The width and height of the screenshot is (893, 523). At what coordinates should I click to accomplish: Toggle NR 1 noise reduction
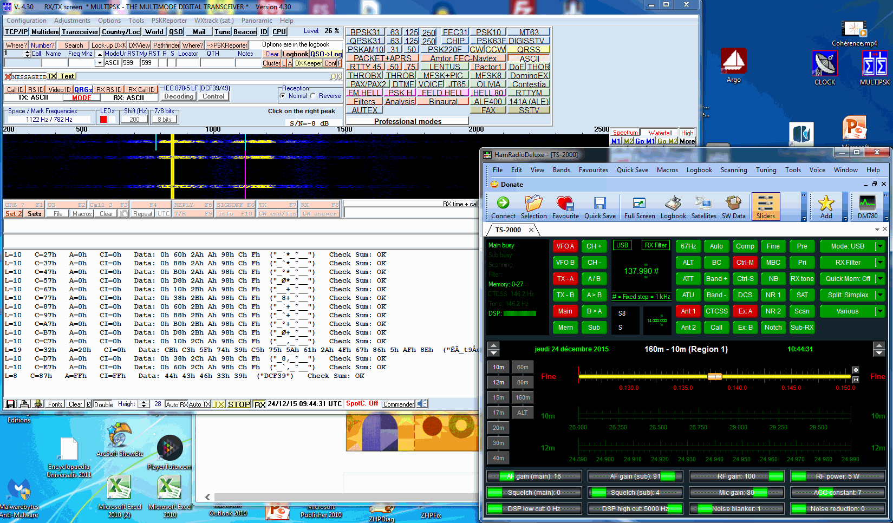pos(773,295)
